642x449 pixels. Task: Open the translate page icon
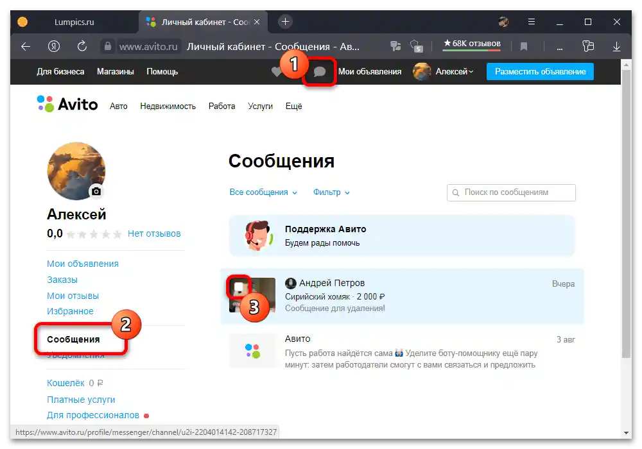[x=395, y=46]
